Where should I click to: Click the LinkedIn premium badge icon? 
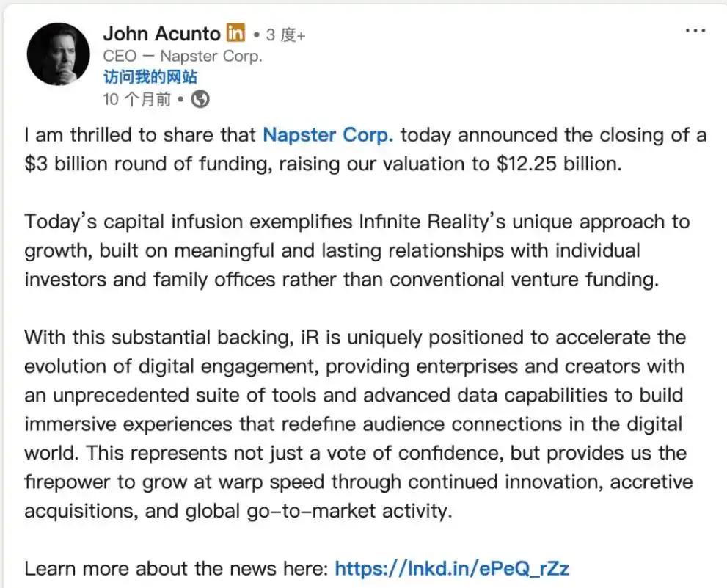[x=235, y=33]
